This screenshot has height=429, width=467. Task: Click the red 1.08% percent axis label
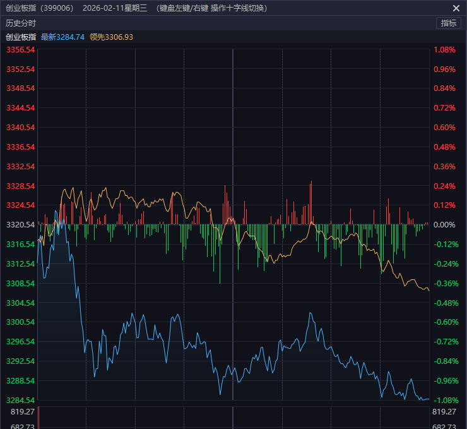[x=444, y=50]
